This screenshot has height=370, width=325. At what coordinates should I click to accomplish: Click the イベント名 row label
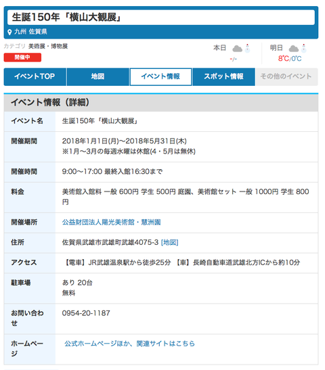pyautogui.click(x=27, y=121)
